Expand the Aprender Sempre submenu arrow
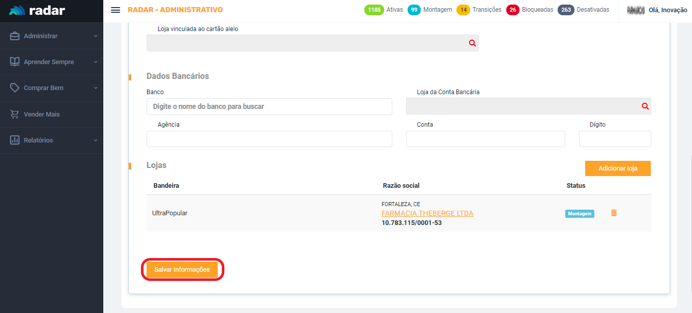The width and height of the screenshot is (692, 313). (x=95, y=62)
